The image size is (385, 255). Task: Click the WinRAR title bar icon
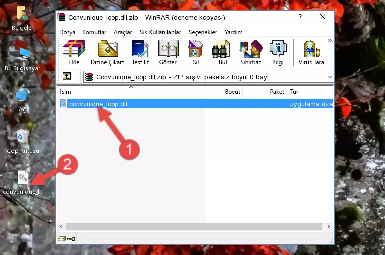coord(61,17)
